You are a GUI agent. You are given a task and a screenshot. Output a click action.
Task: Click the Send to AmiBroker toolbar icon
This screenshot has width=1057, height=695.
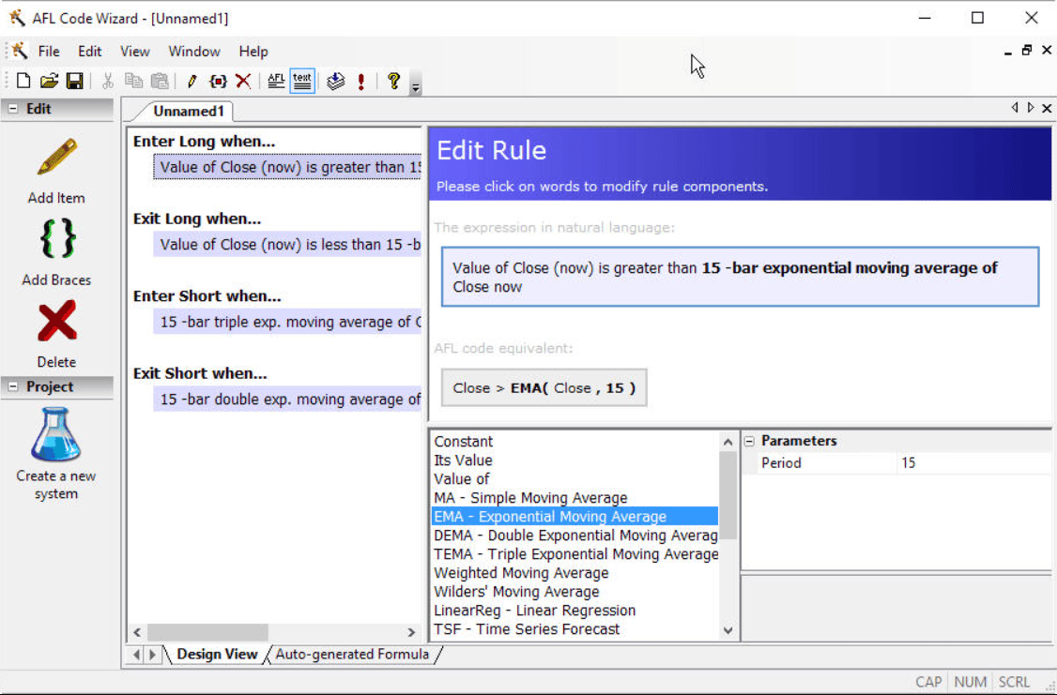[x=335, y=81]
